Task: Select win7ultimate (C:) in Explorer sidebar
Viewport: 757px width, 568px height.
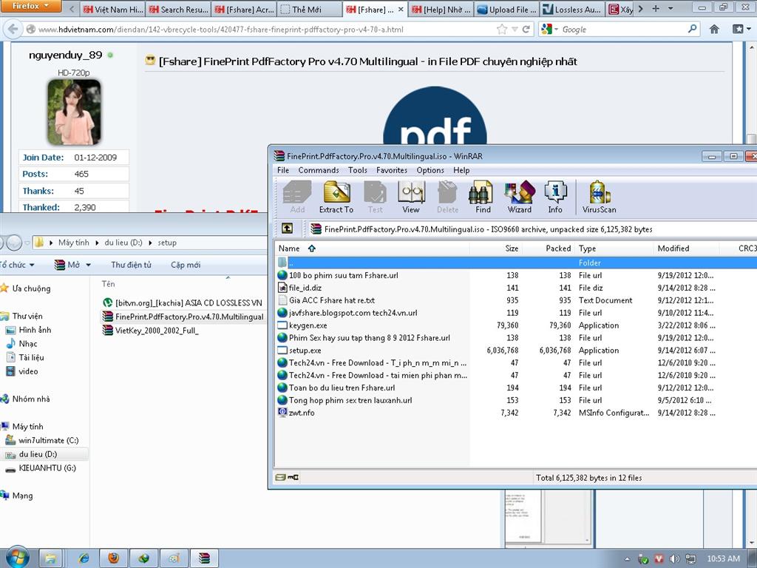Action: 48,440
